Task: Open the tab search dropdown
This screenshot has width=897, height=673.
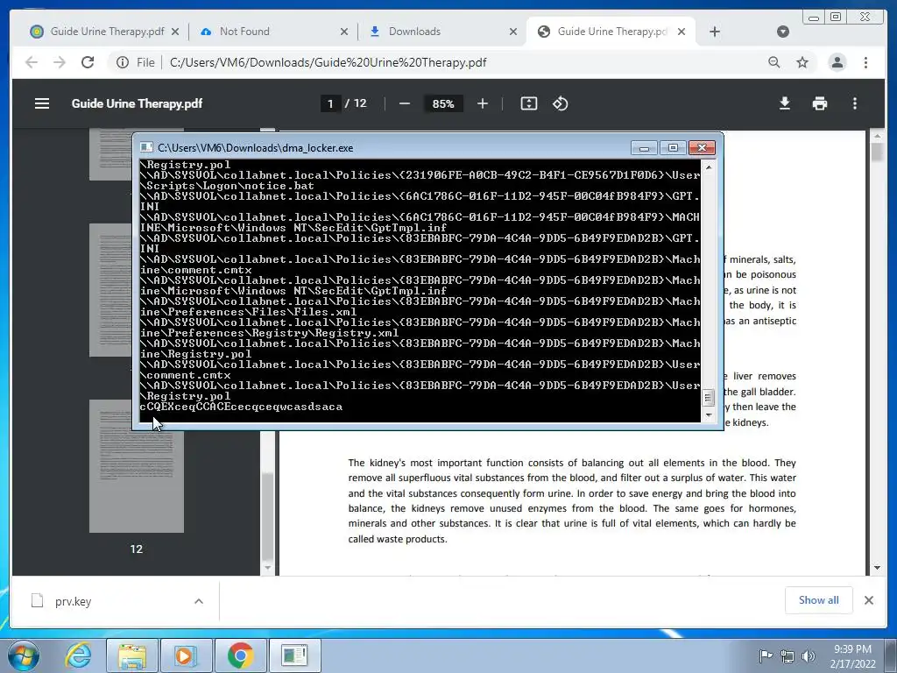Action: (x=783, y=32)
